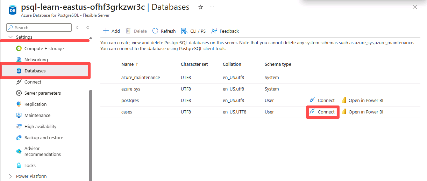Open in Power BI for postgres
The height and width of the screenshot is (181, 427).
pyautogui.click(x=366, y=100)
